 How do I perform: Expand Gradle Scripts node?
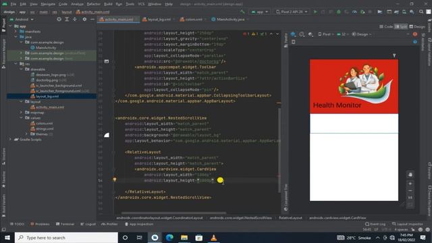coord(11,140)
